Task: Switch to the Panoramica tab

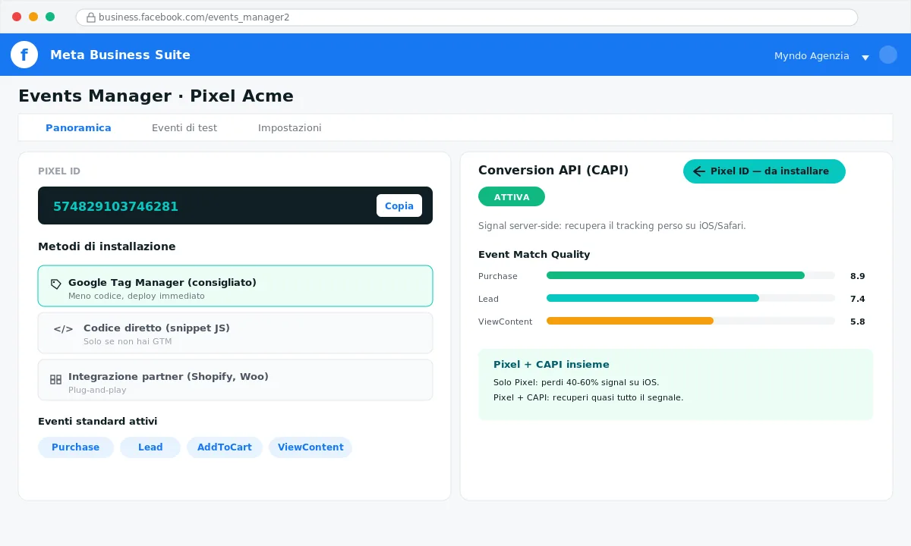Action: point(78,127)
